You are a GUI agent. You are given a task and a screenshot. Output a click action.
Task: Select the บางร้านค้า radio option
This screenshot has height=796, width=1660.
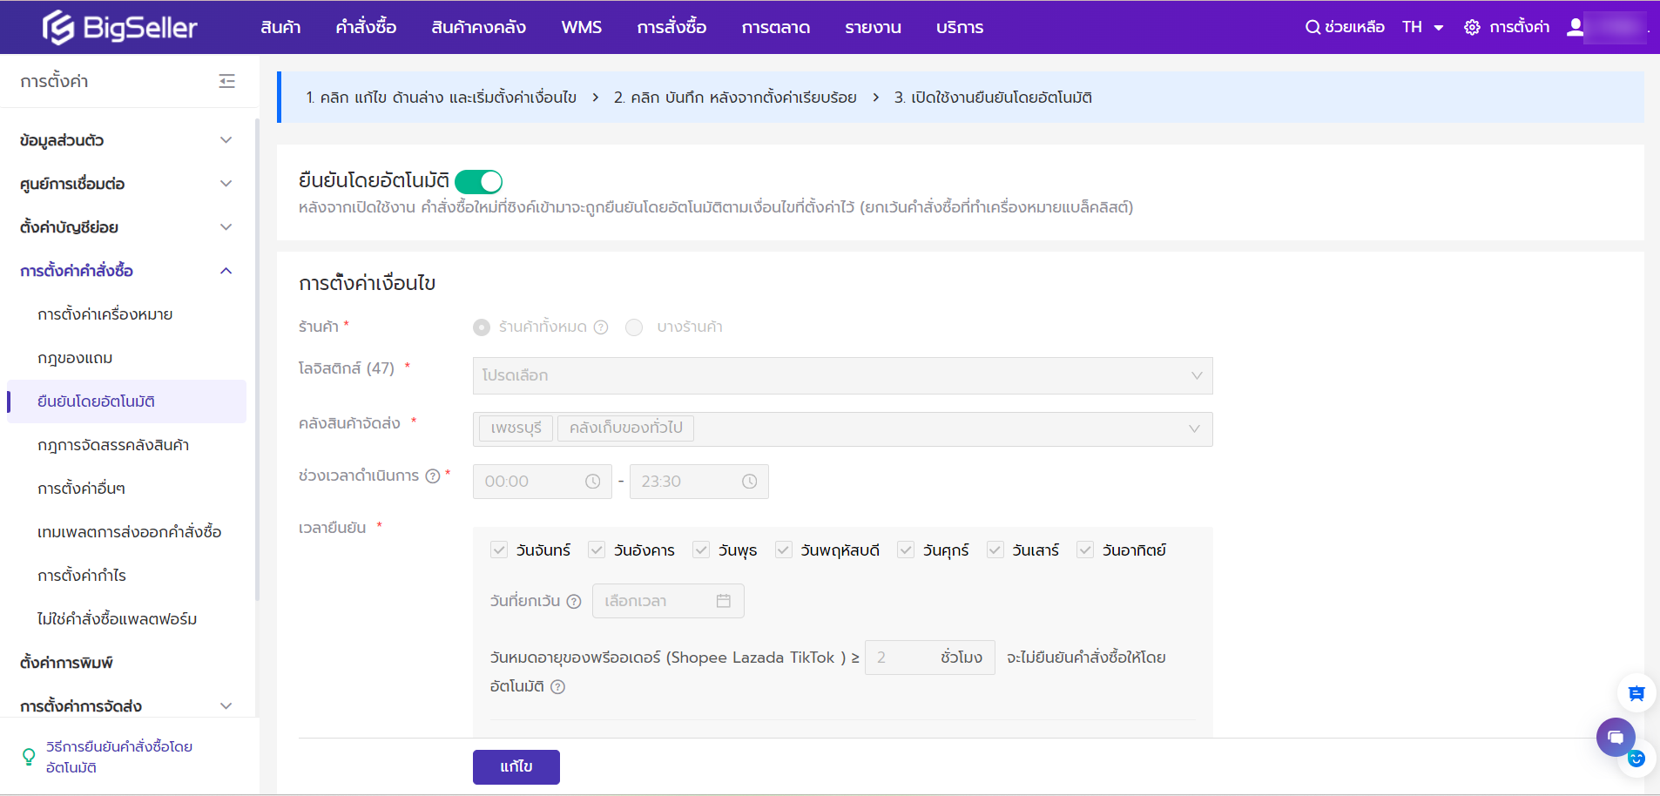pyautogui.click(x=634, y=327)
